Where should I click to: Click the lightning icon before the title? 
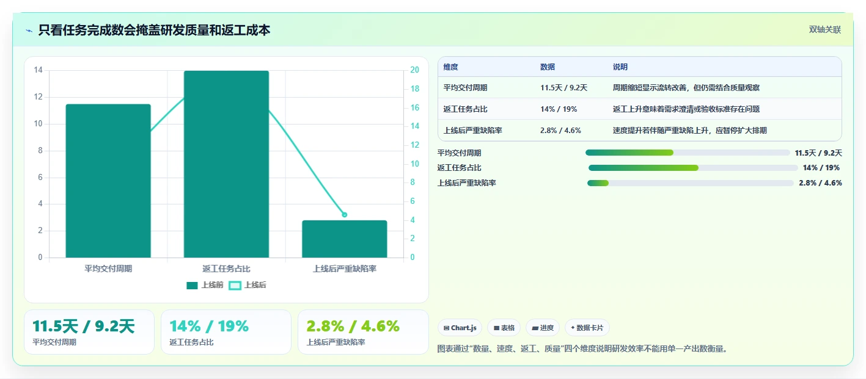[29, 31]
